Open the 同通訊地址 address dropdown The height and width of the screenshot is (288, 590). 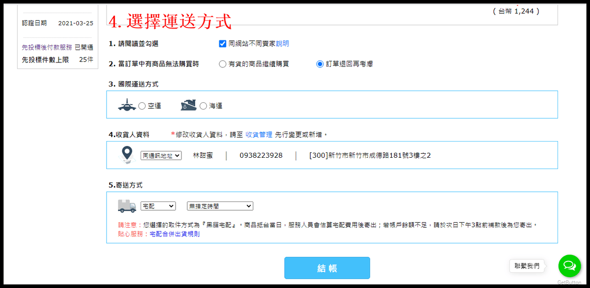[x=160, y=155]
